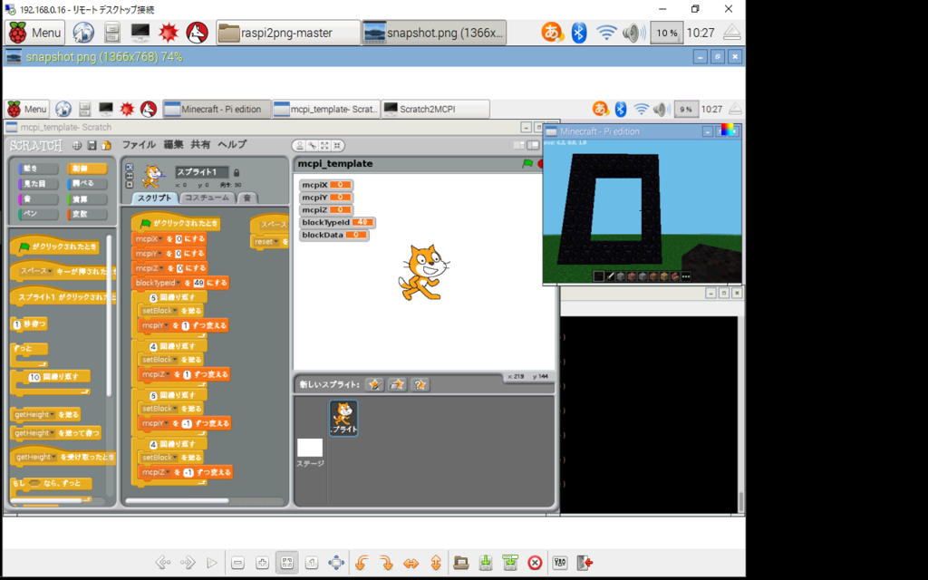This screenshot has width=928, height=580.
Task: Show image at original size
Action: click(312, 563)
